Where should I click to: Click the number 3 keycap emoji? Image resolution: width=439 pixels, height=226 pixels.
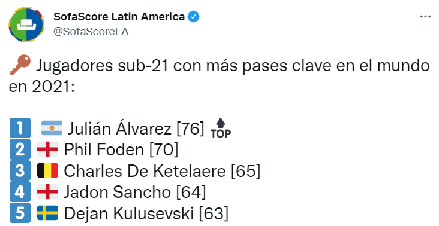[x=20, y=170]
